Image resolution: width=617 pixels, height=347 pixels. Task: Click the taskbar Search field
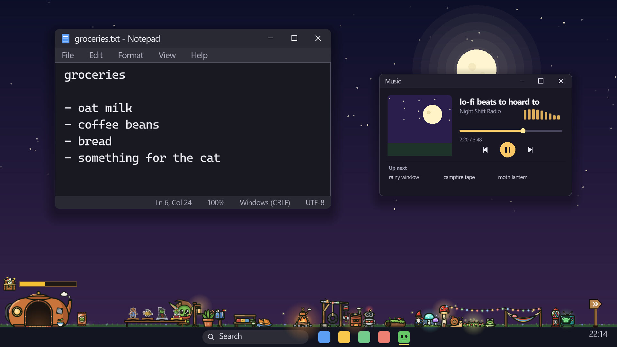[x=255, y=336]
